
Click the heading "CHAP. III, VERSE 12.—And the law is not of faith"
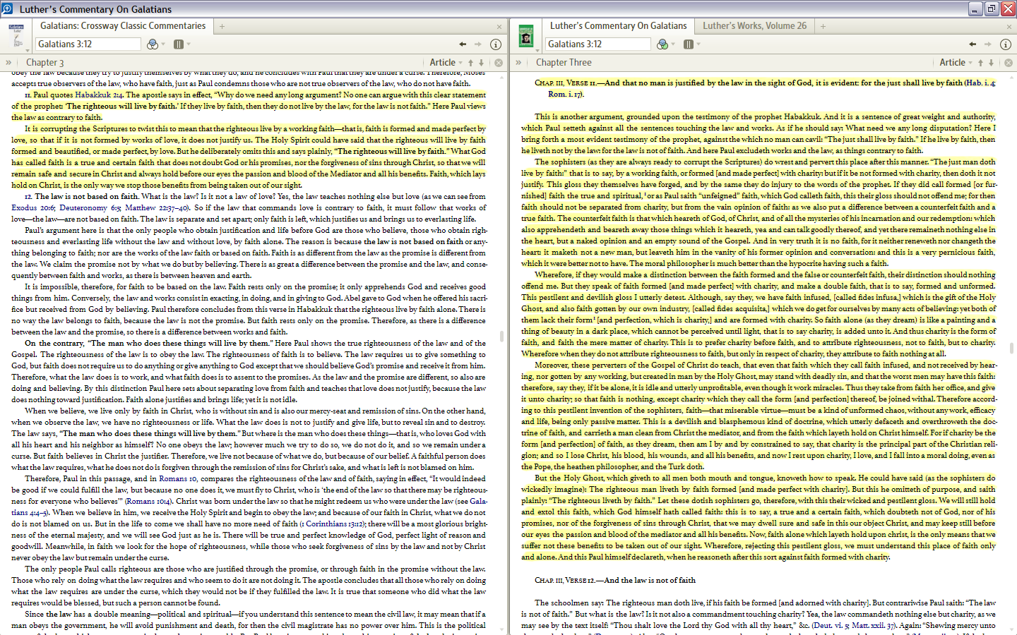(615, 580)
